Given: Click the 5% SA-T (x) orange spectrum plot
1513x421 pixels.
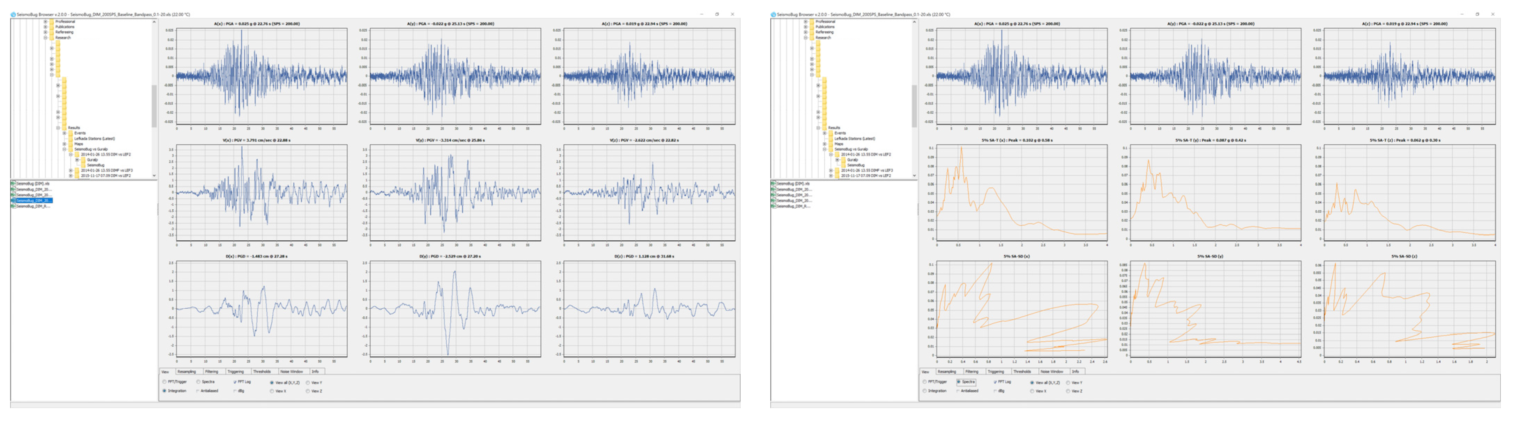Looking at the screenshot, I should pyautogui.click(x=1021, y=193).
